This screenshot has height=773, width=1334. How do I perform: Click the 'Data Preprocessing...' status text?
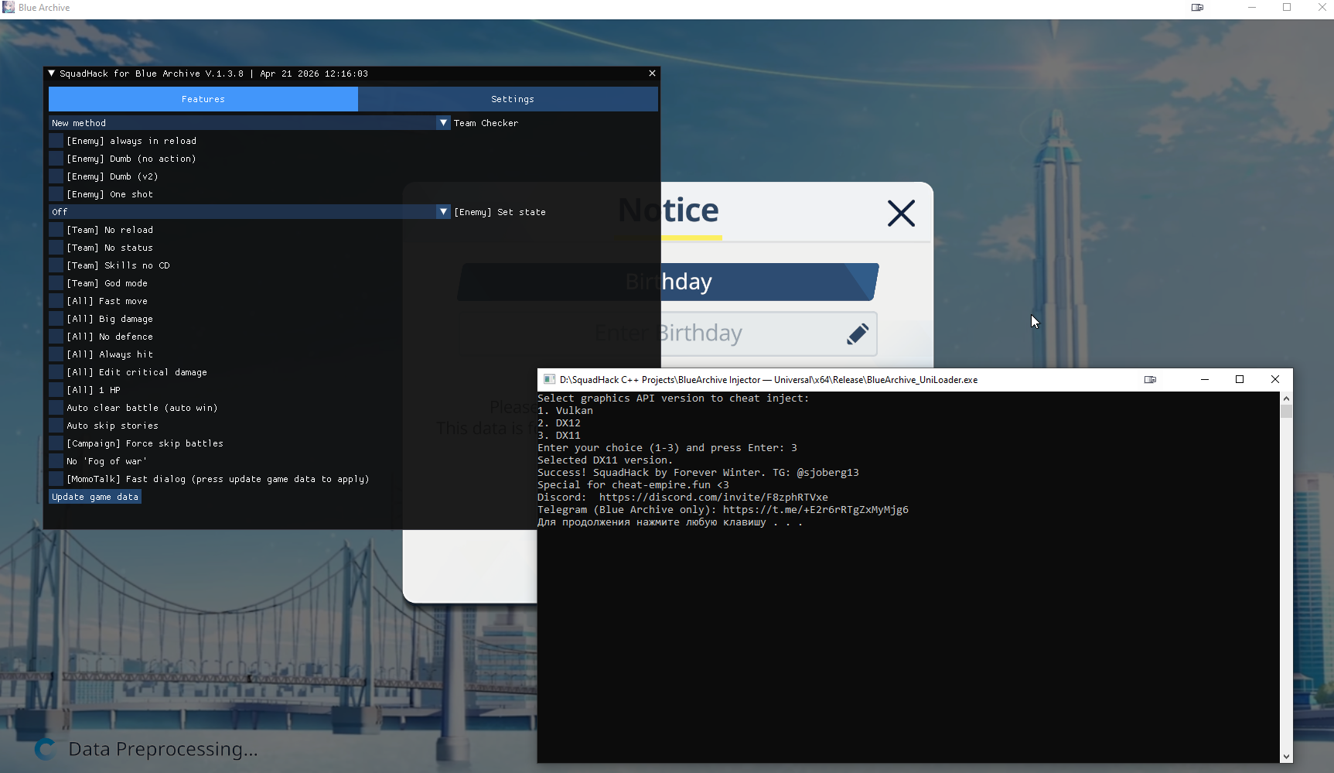click(x=163, y=749)
